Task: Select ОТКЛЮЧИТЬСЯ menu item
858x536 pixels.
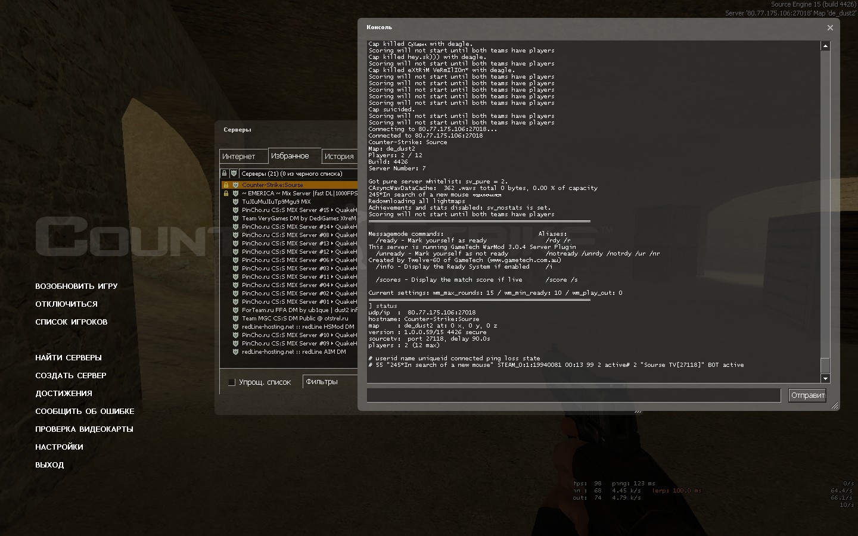Action: [66, 304]
